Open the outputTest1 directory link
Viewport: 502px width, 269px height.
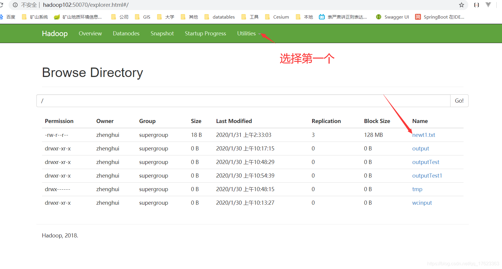tap(427, 176)
